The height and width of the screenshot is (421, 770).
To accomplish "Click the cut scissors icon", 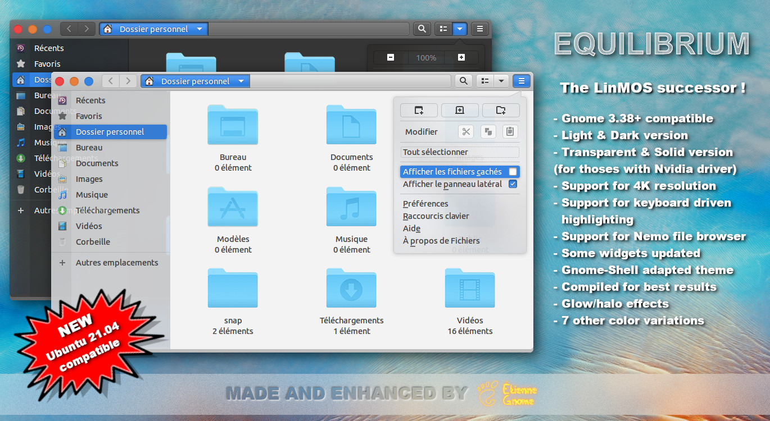I will point(466,132).
